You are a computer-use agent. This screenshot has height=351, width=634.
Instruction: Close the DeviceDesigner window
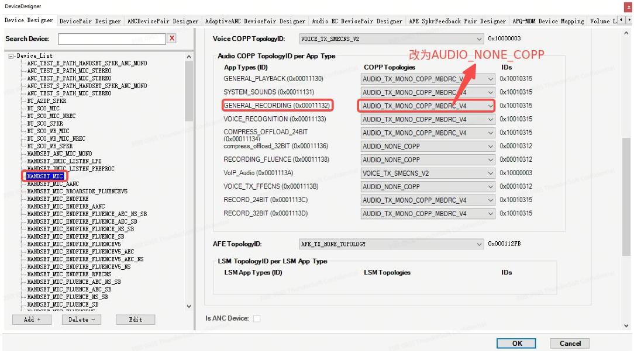[628, 7]
